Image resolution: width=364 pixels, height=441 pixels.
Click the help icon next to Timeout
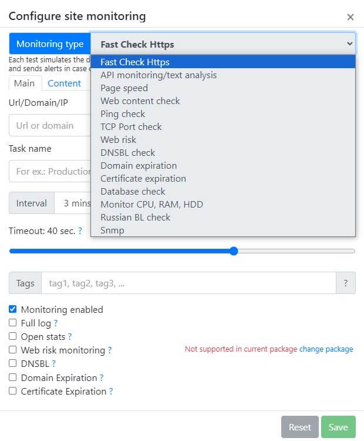[x=80, y=231]
